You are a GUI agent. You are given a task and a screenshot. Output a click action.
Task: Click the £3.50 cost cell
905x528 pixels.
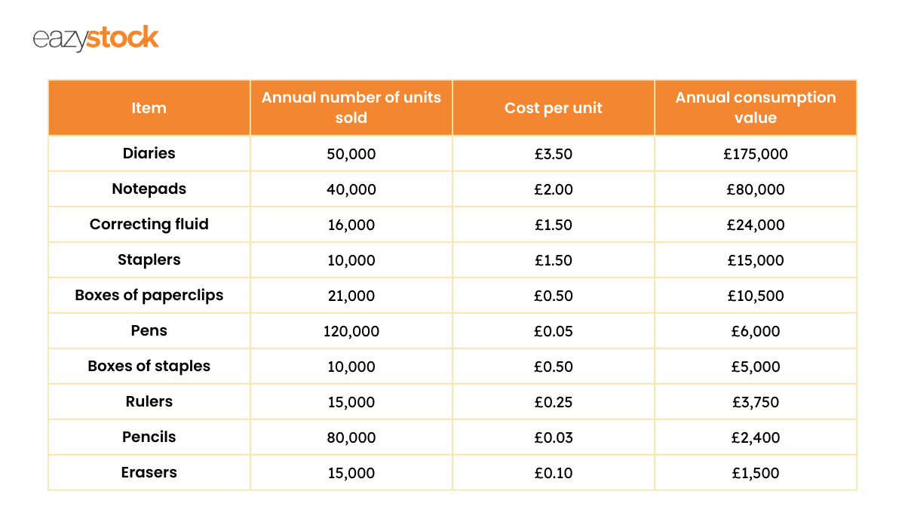(554, 154)
